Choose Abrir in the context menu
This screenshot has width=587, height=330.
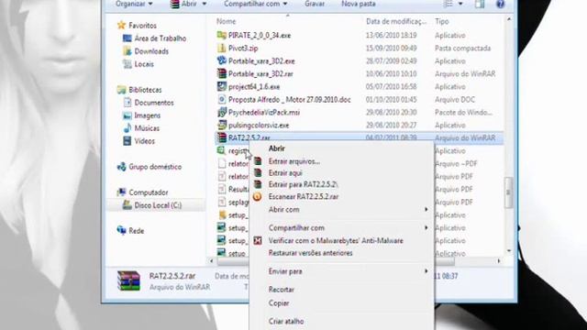pos(277,148)
